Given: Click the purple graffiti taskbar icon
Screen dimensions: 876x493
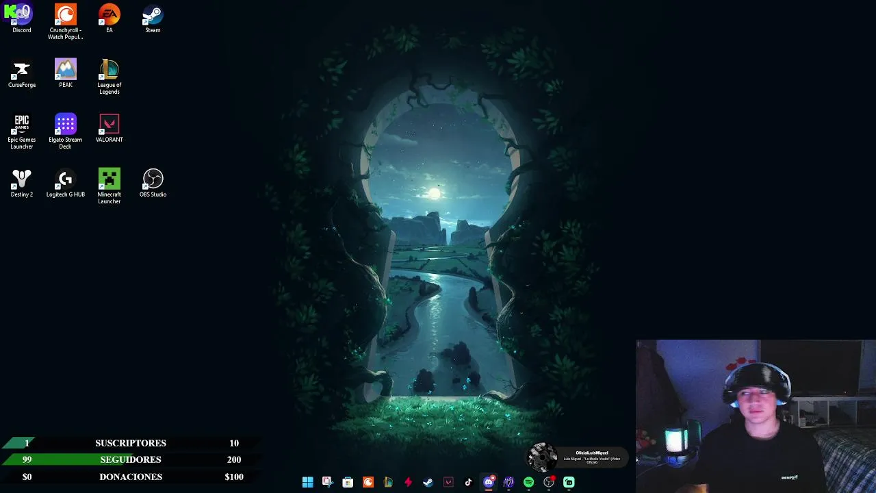Looking at the screenshot, I should click(x=508, y=482).
